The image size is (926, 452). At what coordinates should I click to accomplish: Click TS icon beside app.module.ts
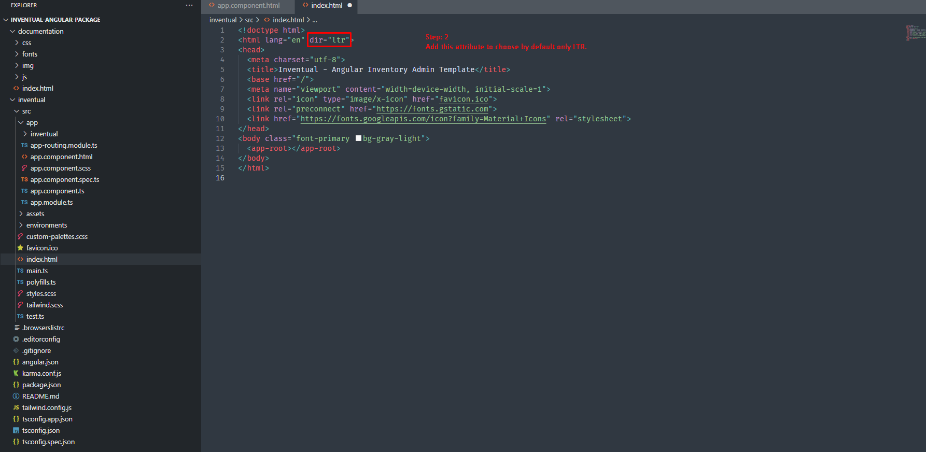point(24,202)
